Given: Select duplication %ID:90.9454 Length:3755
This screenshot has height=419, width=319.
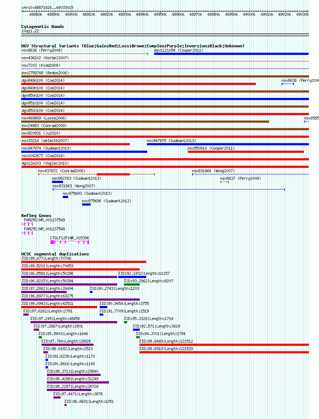Looking at the screenshot, I should 103,307.
